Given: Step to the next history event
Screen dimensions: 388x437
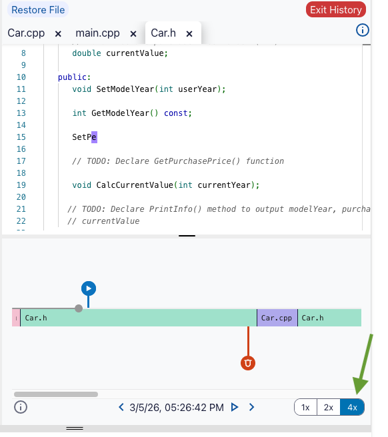Looking at the screenshot, I should tap(251, 407).
